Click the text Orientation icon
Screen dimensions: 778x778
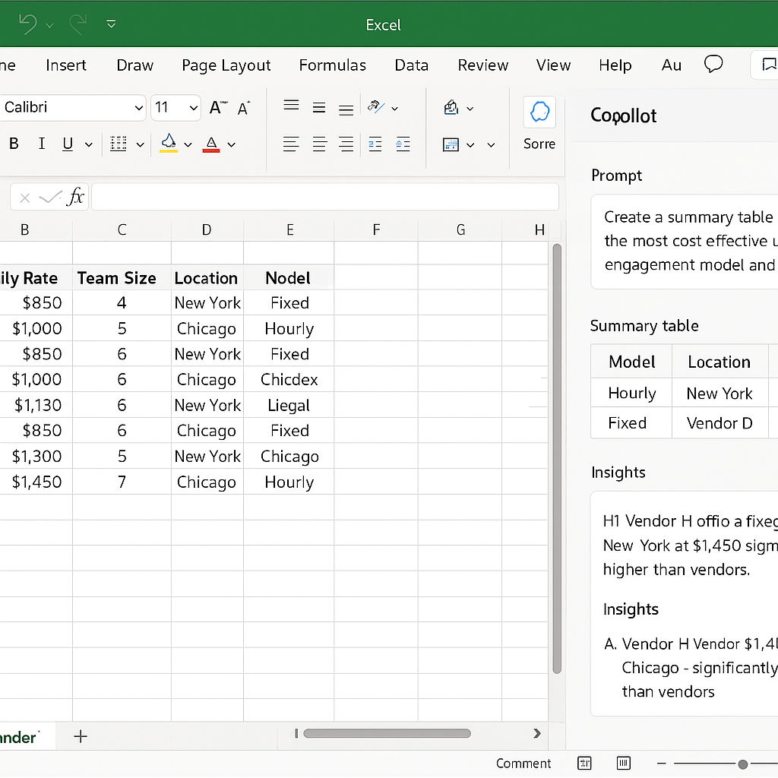pos(375,106)
